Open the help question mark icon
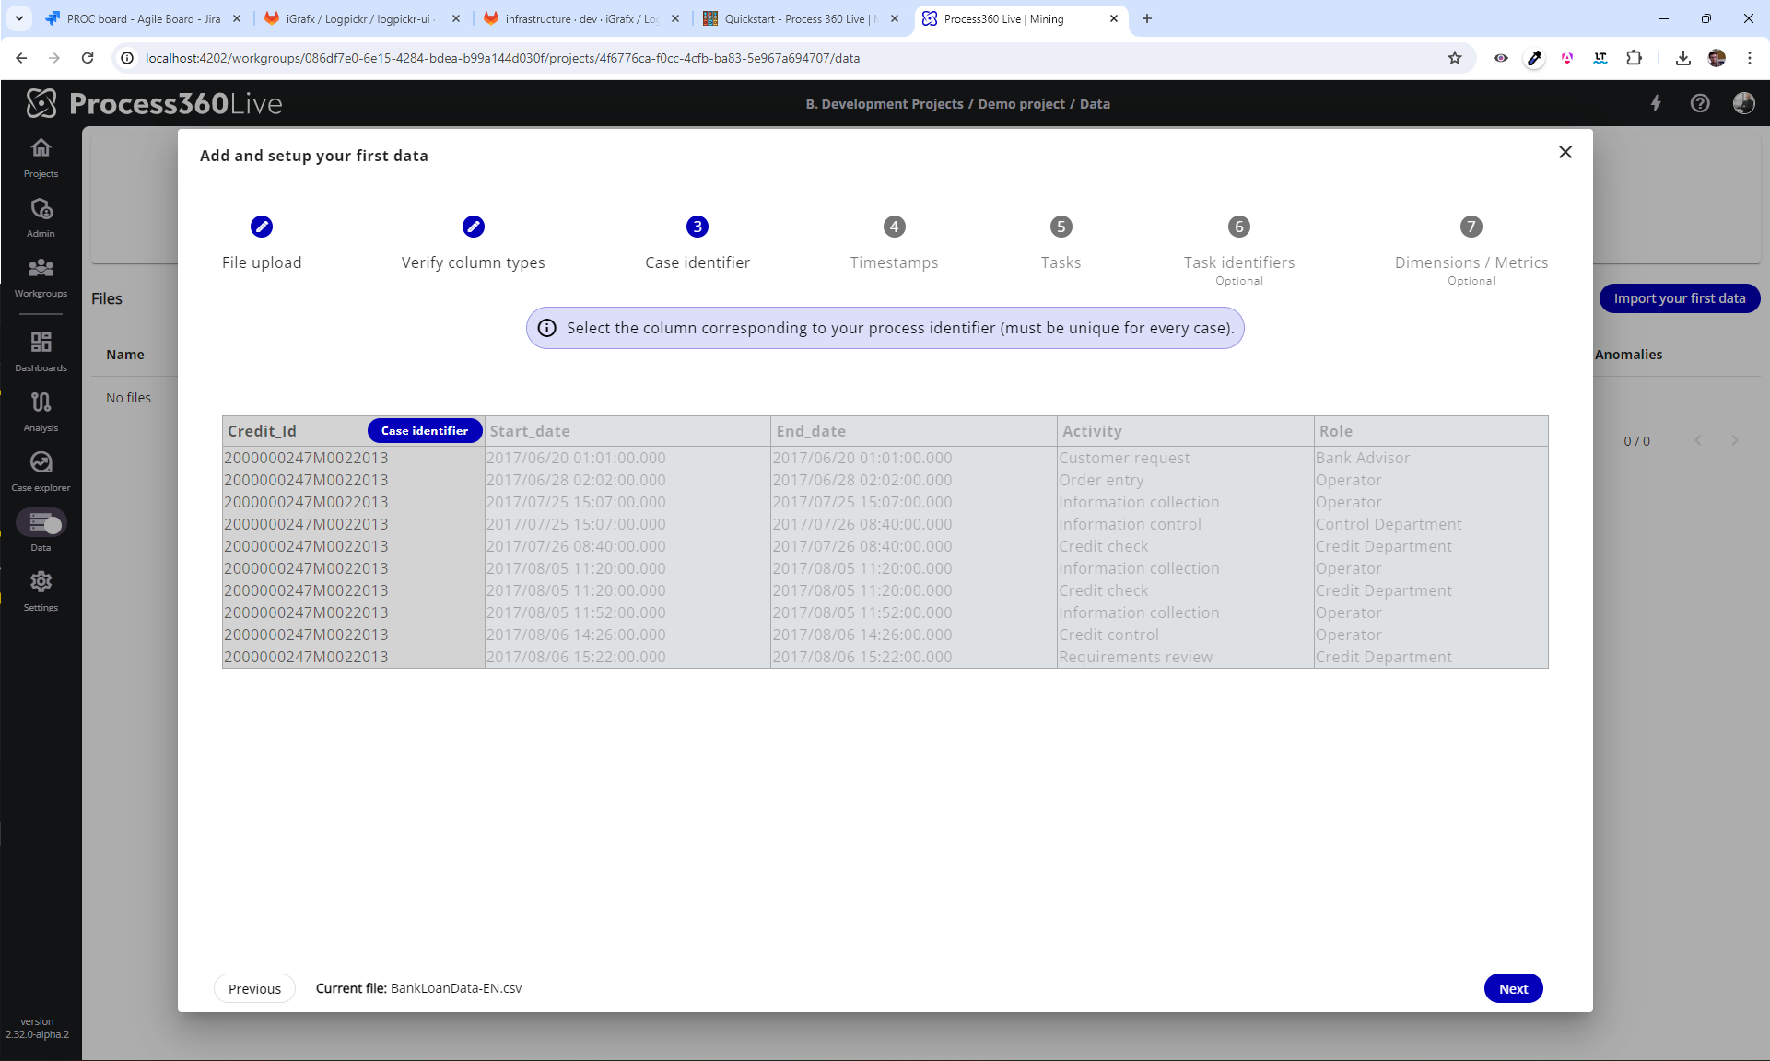1770x1061 pixels. coord(1700,103)
